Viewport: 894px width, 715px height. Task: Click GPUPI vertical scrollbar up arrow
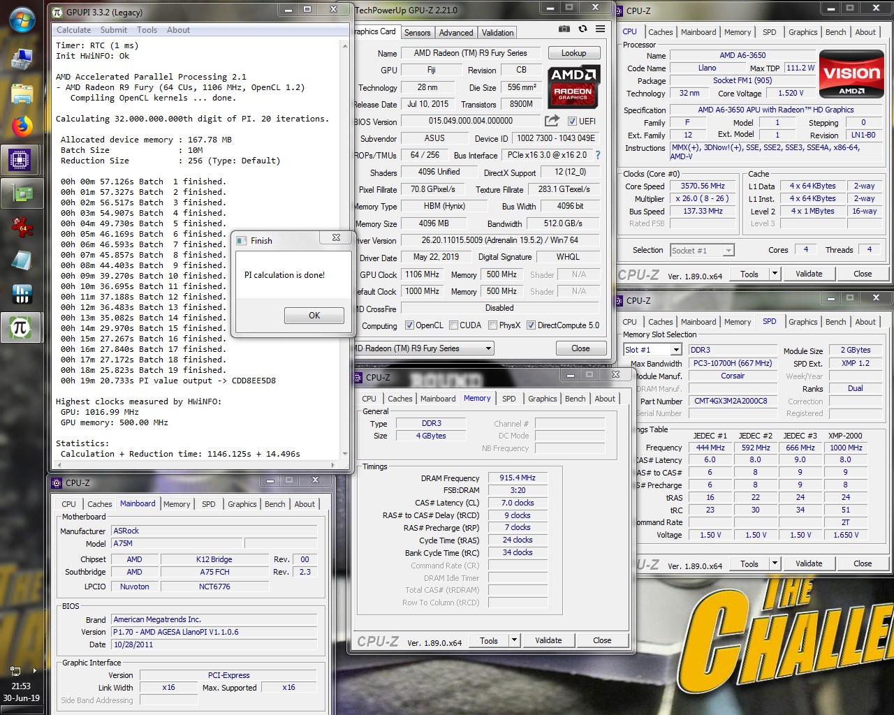tap(344, 45)
